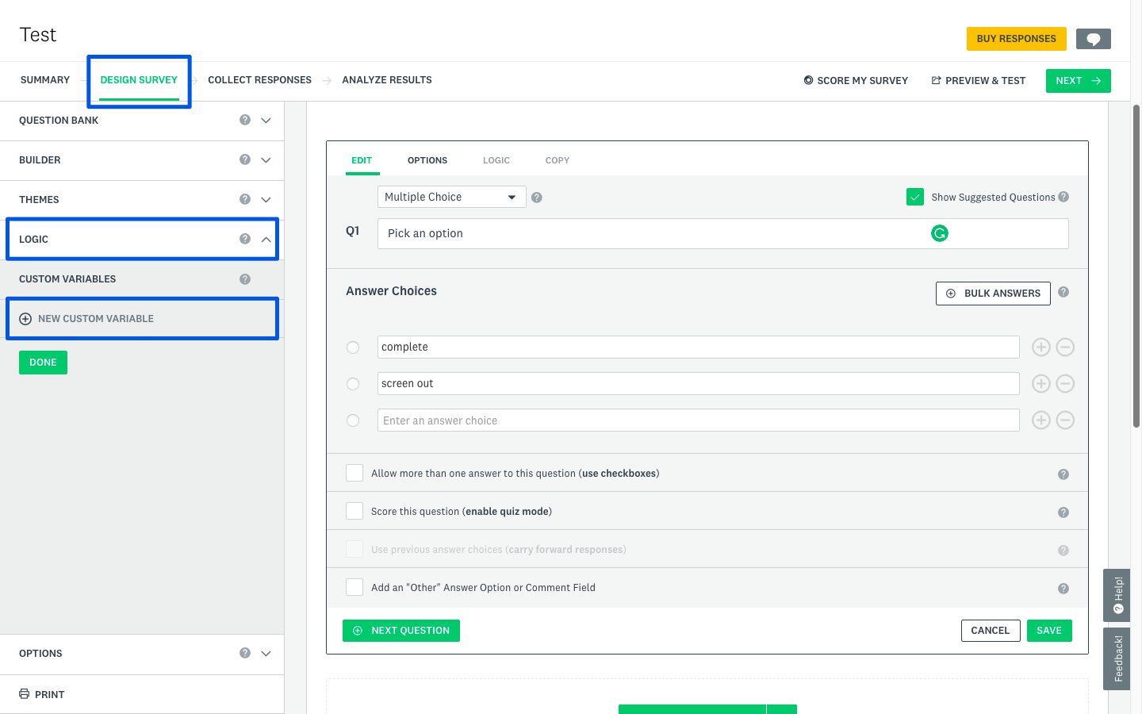This screenshot has height=714, width=1142.
Task: Click Score My Survey
Action: tap(856, 81)
